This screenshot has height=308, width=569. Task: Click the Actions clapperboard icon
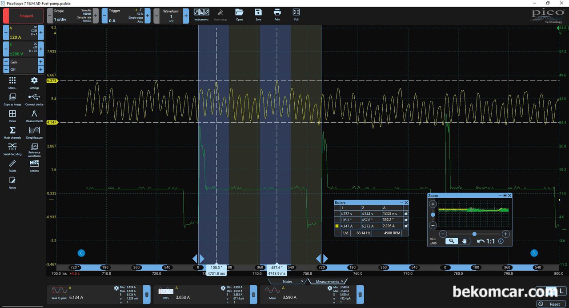tap(34, 164)
